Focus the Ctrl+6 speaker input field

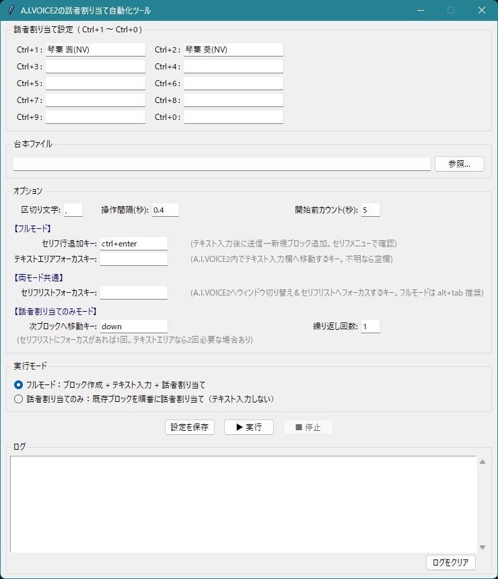234,83
